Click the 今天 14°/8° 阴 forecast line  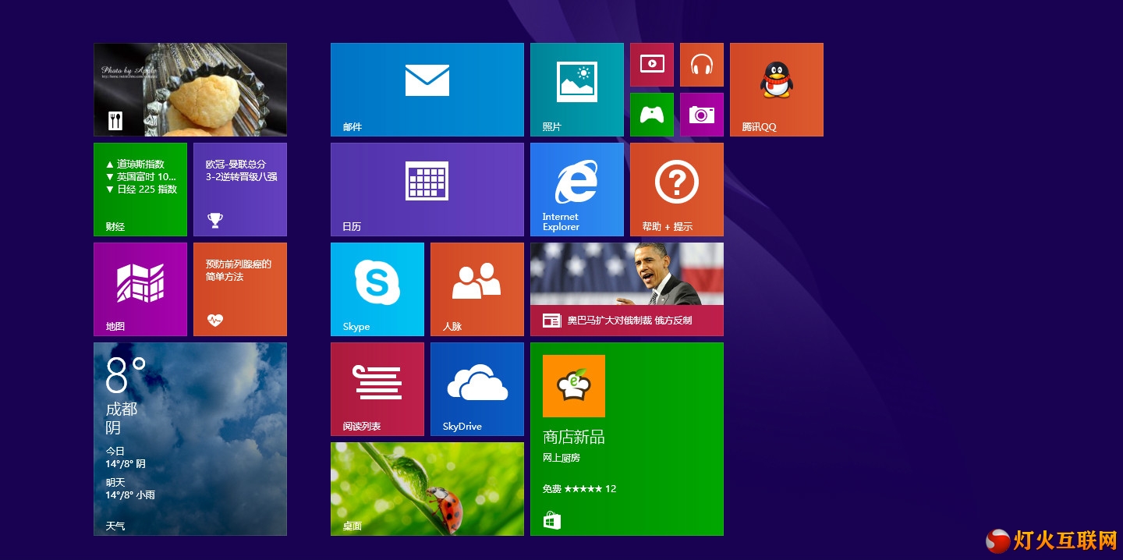(126, 457)
